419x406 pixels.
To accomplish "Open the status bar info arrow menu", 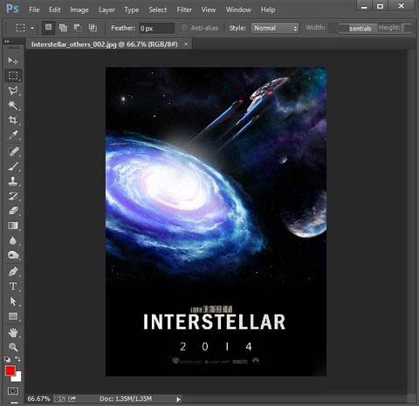I will click(178, 399).
